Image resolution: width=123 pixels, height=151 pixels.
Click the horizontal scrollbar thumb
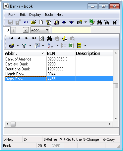(x=13, y=124)
